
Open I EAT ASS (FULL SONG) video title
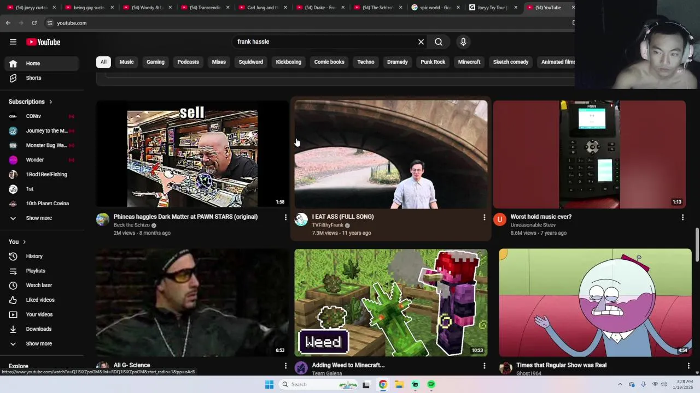[x=343, y=217]
